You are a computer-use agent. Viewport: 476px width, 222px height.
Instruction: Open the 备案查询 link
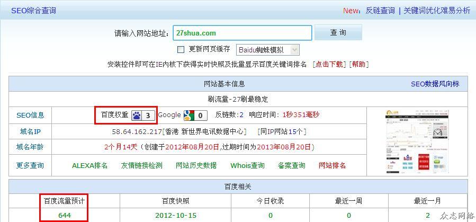pos(291,165)
